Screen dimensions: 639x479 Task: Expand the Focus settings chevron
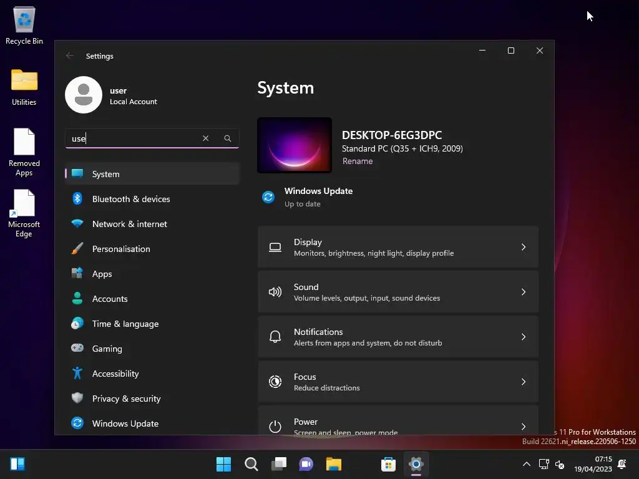pos(524,382)
